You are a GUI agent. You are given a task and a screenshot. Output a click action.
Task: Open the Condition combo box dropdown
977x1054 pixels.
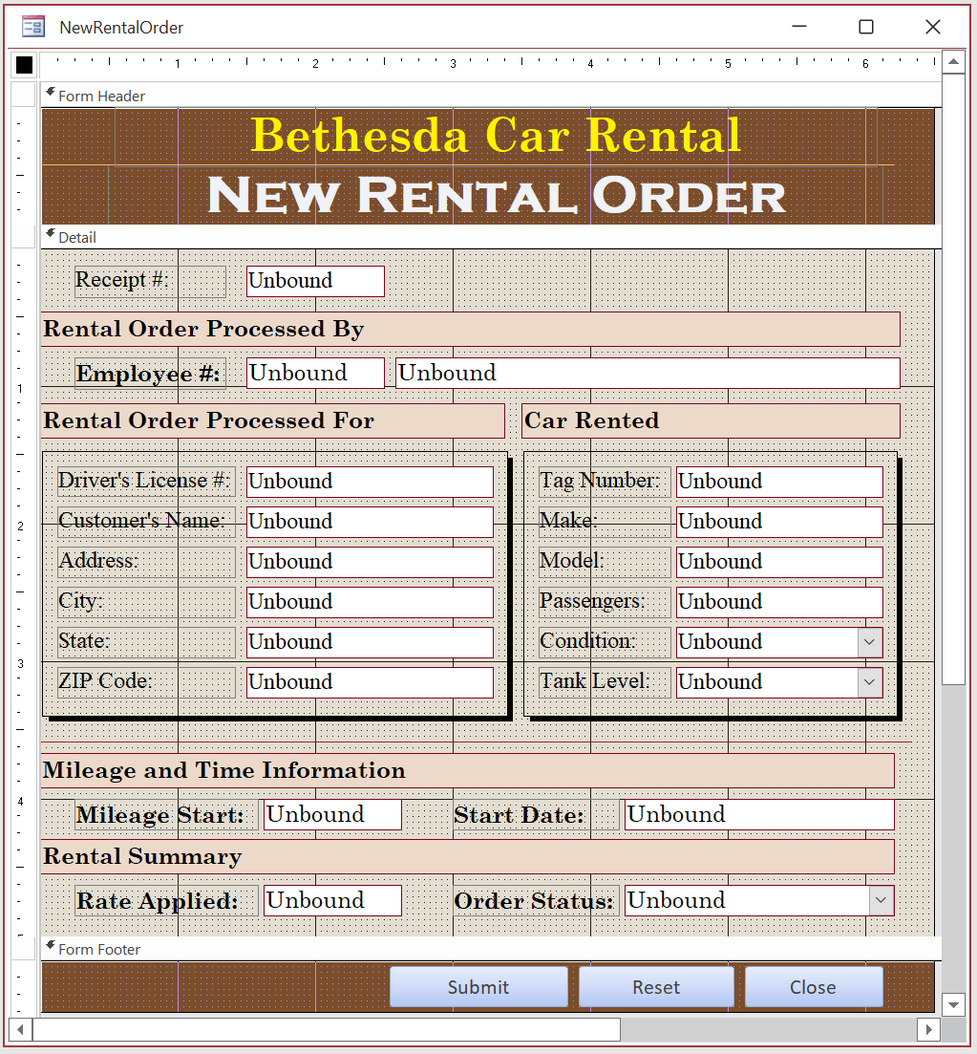872,641
